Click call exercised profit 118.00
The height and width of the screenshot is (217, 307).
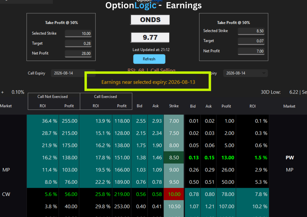tap(122, 121)
